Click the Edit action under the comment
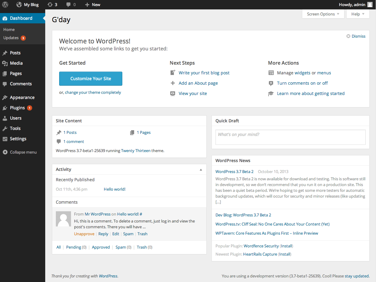This screenshot has height=282, width=376. pyautogui.click(x=116, y=234)
